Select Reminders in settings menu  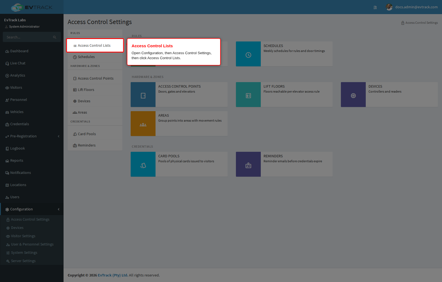95,145
